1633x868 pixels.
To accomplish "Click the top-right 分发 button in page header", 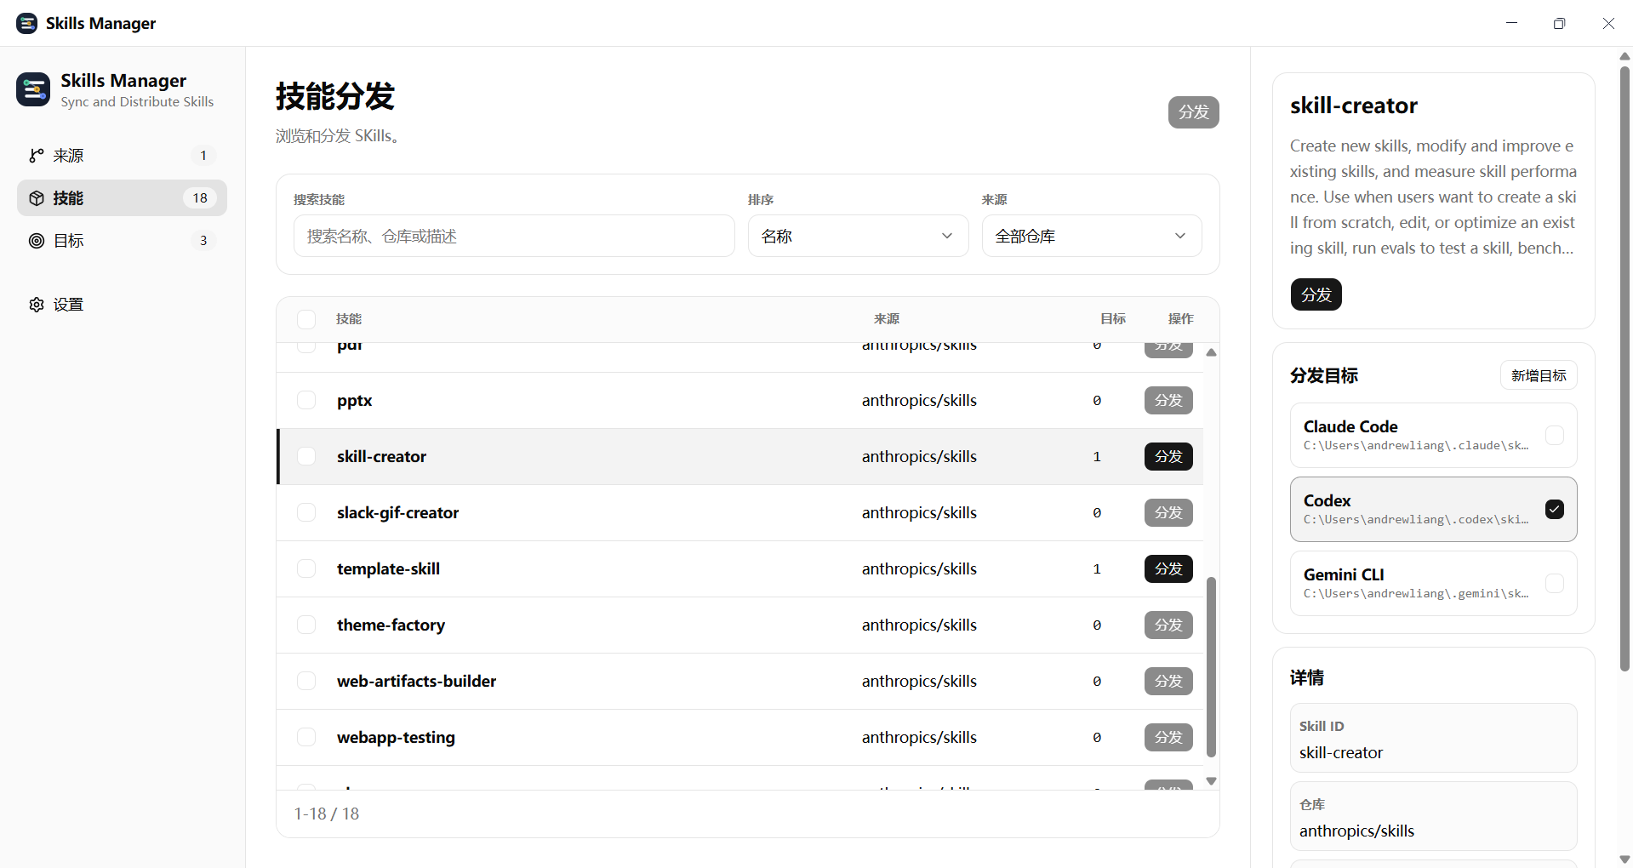I will pyautogui.click(x=1193, y=112).
